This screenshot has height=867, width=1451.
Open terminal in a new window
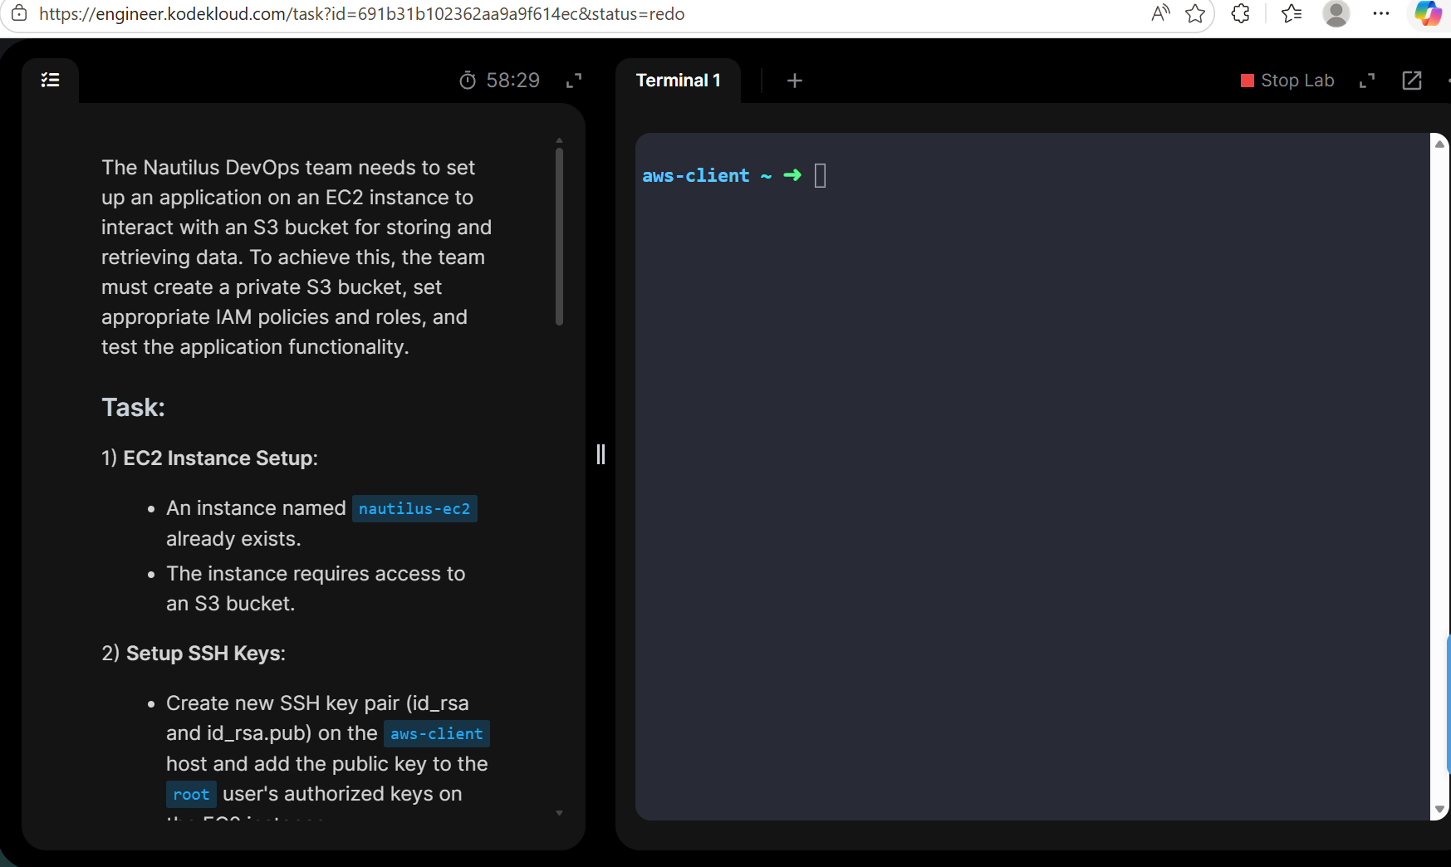tap(1412, 81)
